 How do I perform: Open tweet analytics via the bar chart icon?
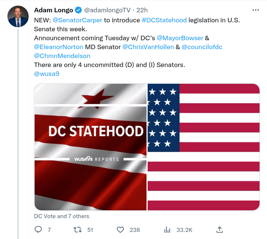(167, 230)
